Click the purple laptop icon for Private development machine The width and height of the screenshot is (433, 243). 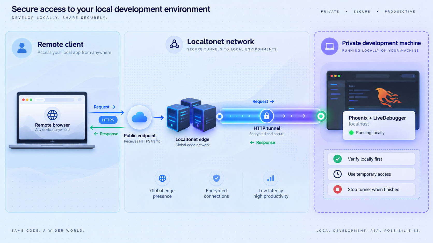[330, 46]
